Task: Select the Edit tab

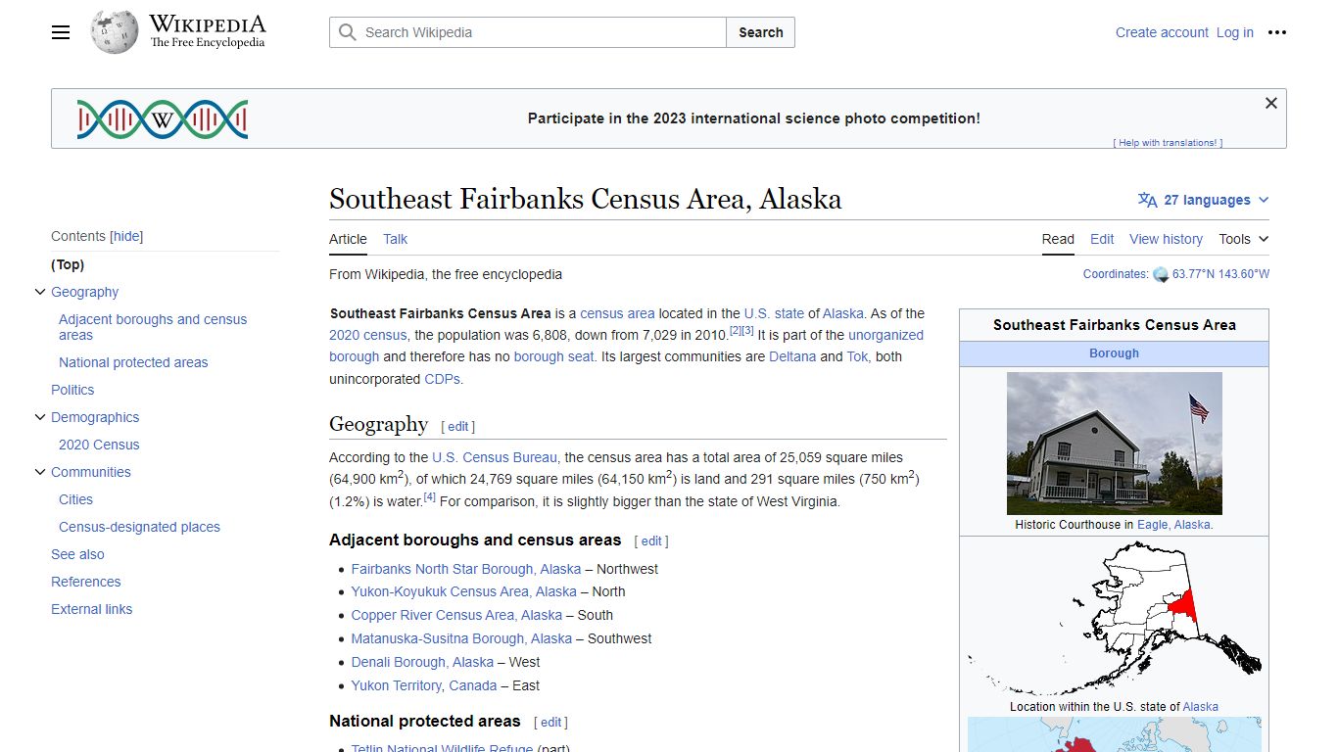Action: pyautogui.click(x=1102, y=239)
